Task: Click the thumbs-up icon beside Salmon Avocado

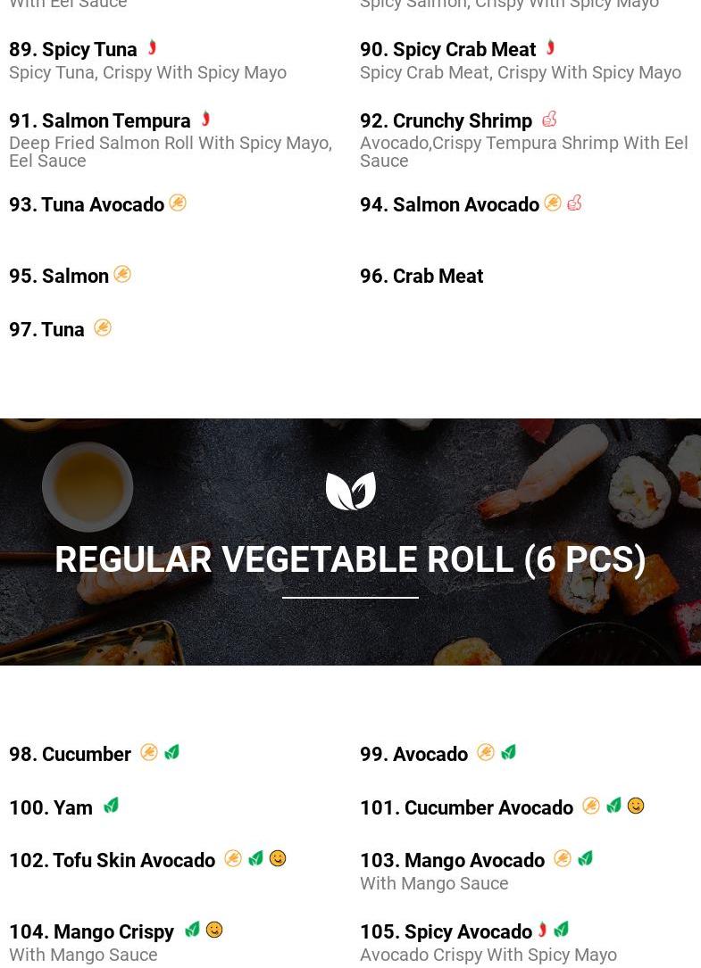Action: point(574,203)
